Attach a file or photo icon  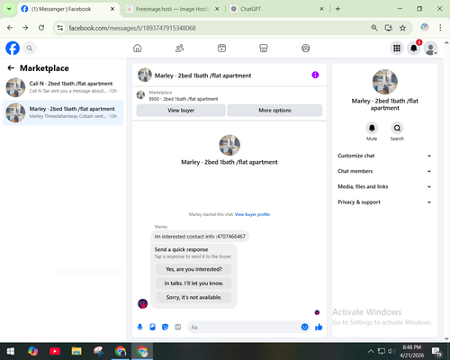pyautogui.click(x=152, y=327)
